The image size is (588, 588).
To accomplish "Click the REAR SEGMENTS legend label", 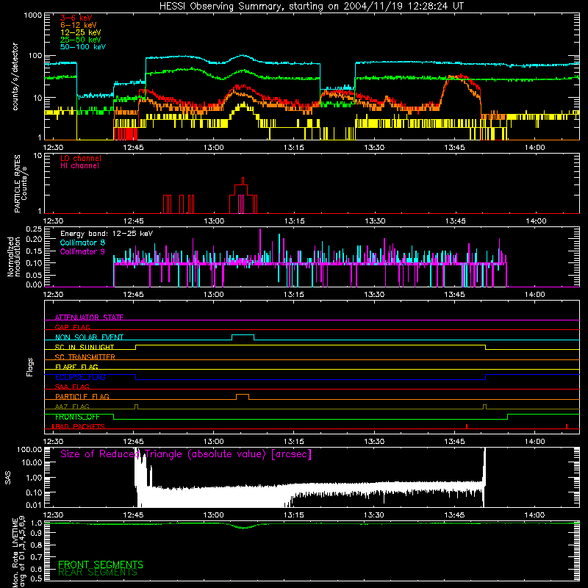I will click(98, 573).
